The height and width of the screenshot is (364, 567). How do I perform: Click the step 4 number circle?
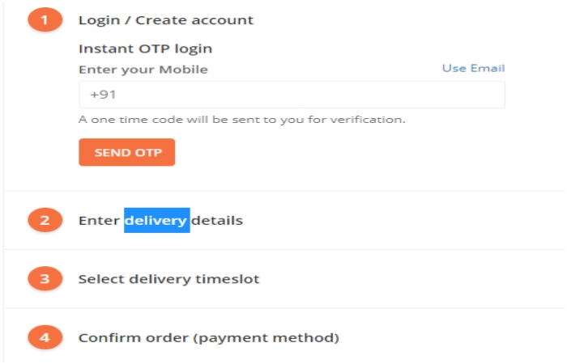click(x=45, y=337)
